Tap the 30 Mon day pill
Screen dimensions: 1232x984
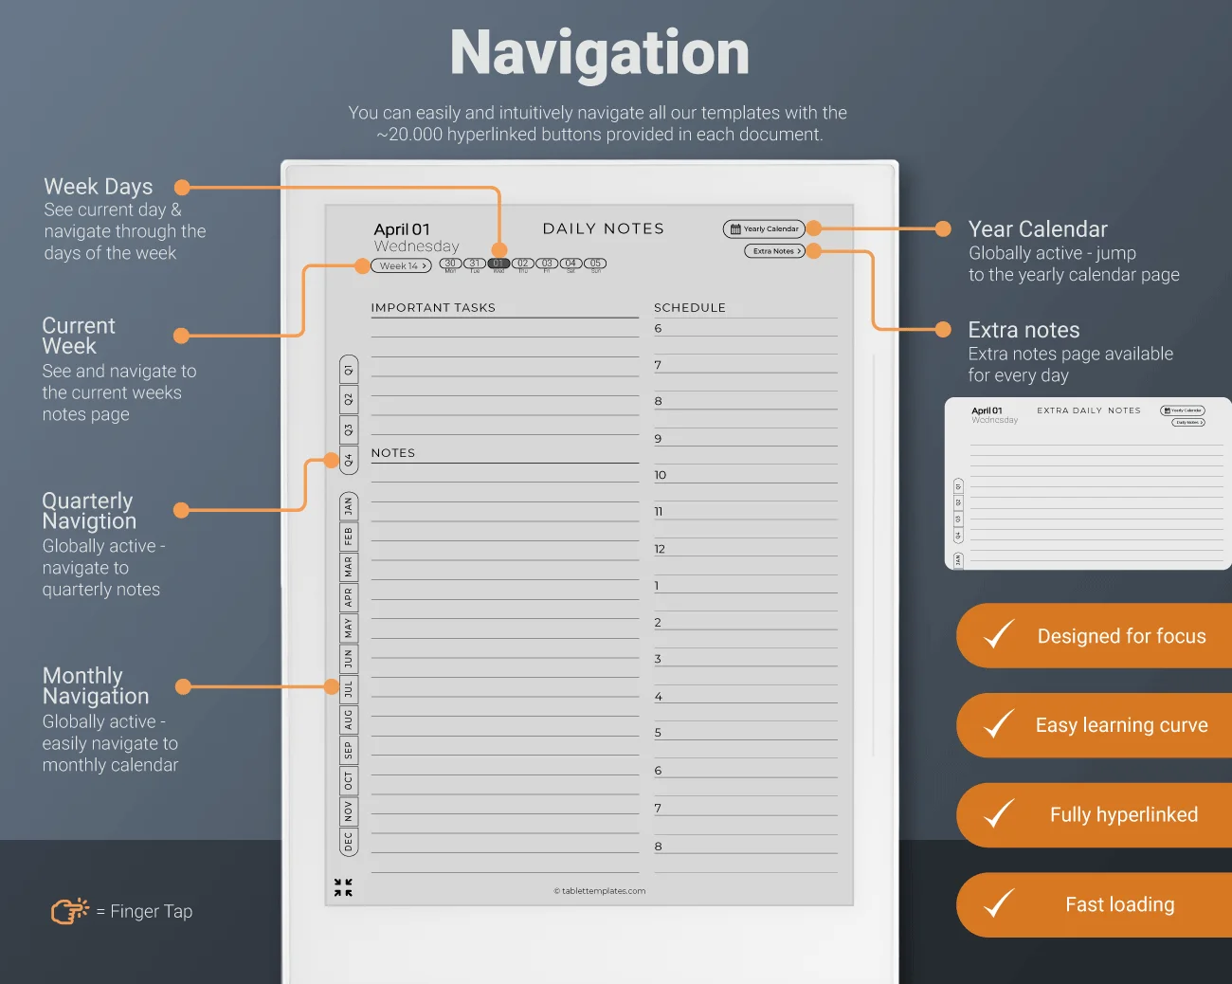pos(451,264)
